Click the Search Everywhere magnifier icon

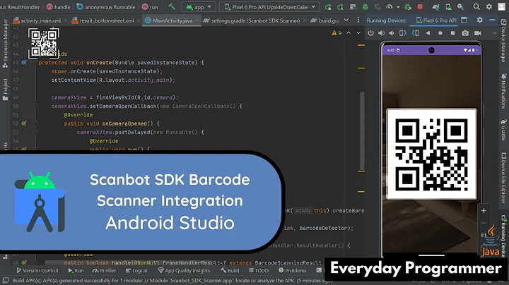pyautogui.click(x=476, y=7)
